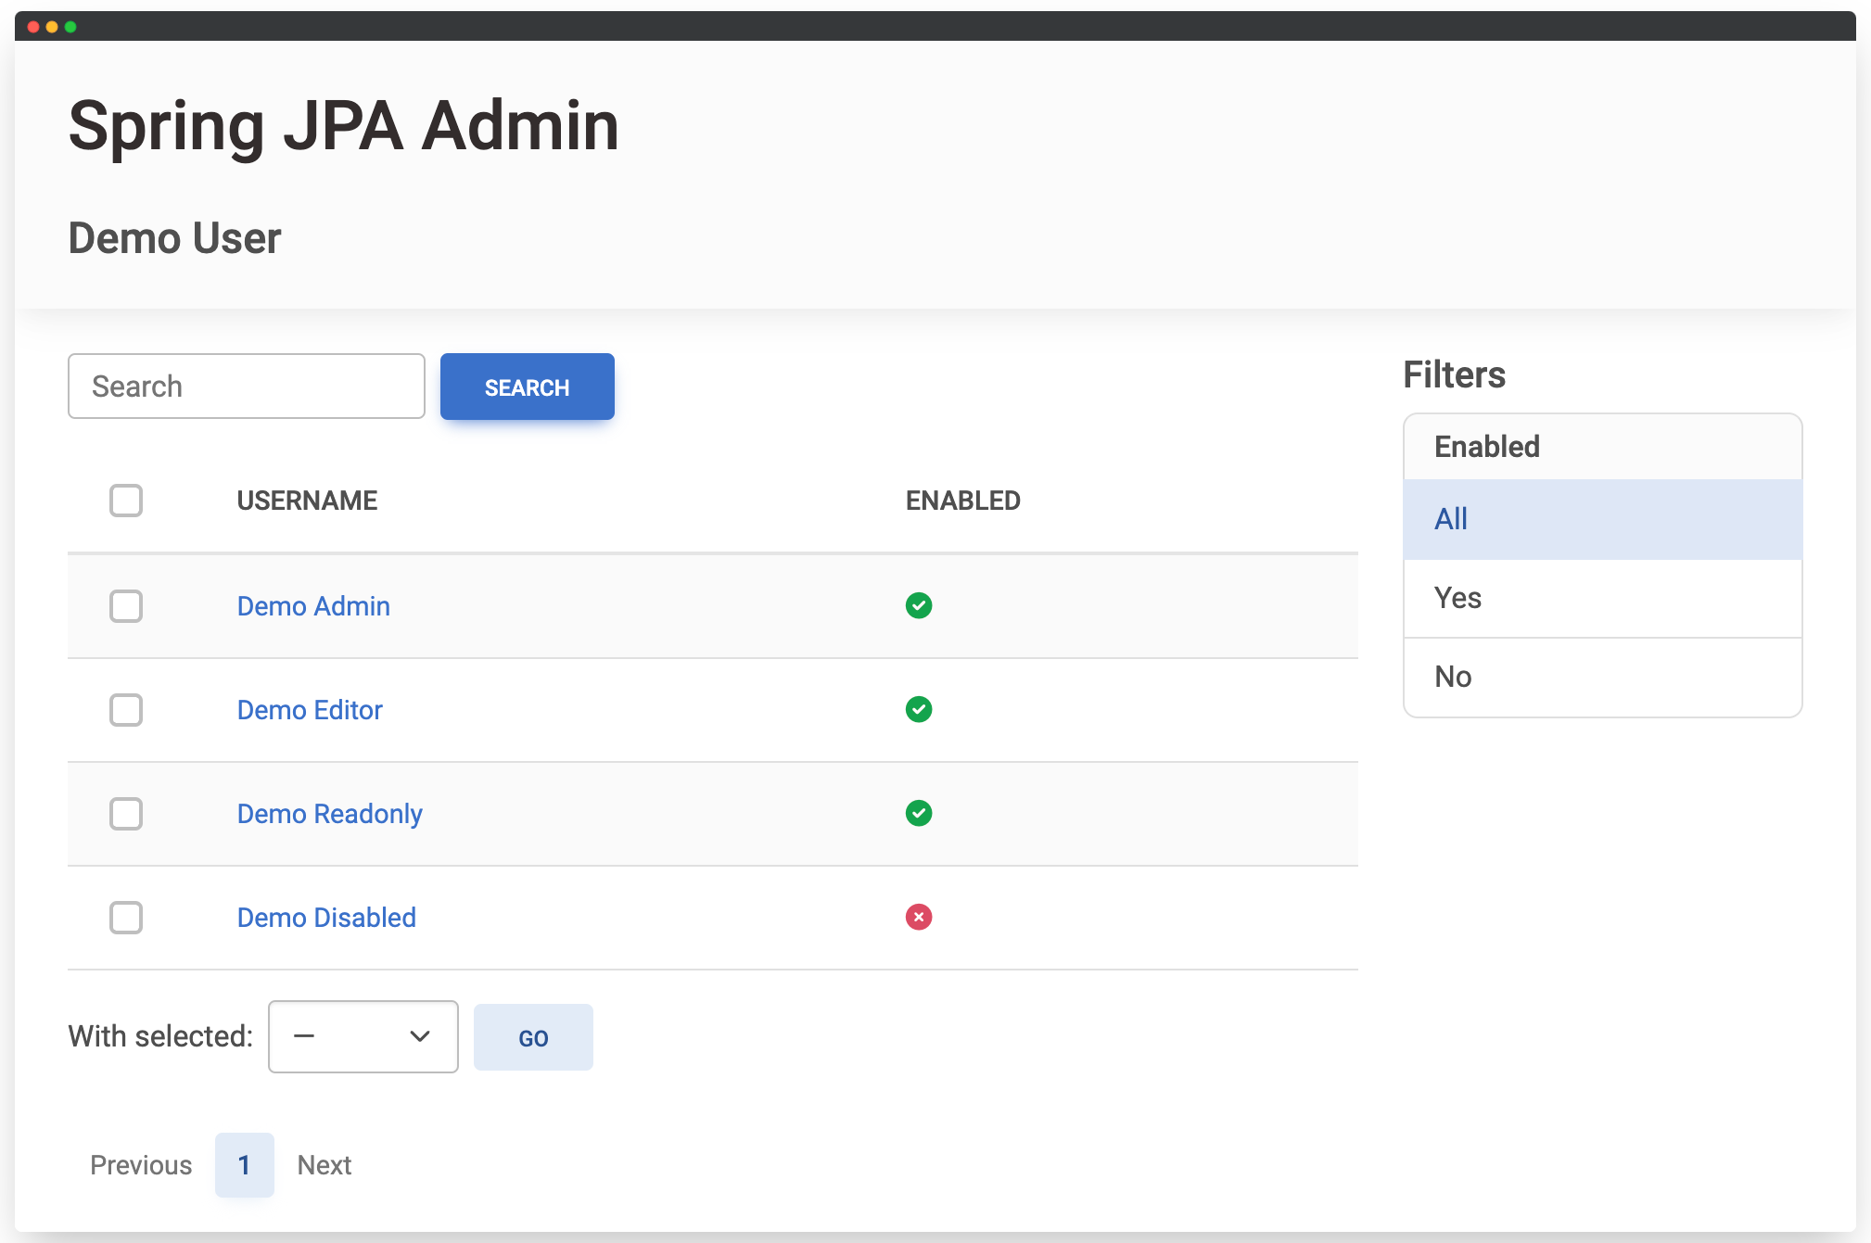Click the USERNAME column header

(x=307, y=501)
